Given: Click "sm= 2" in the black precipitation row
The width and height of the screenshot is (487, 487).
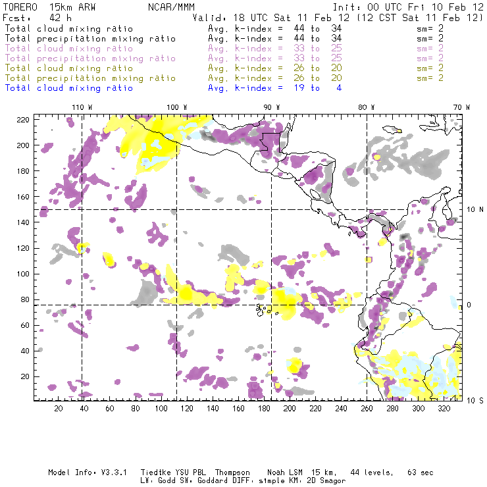Looking at the screenshot, I should [430, 39].
